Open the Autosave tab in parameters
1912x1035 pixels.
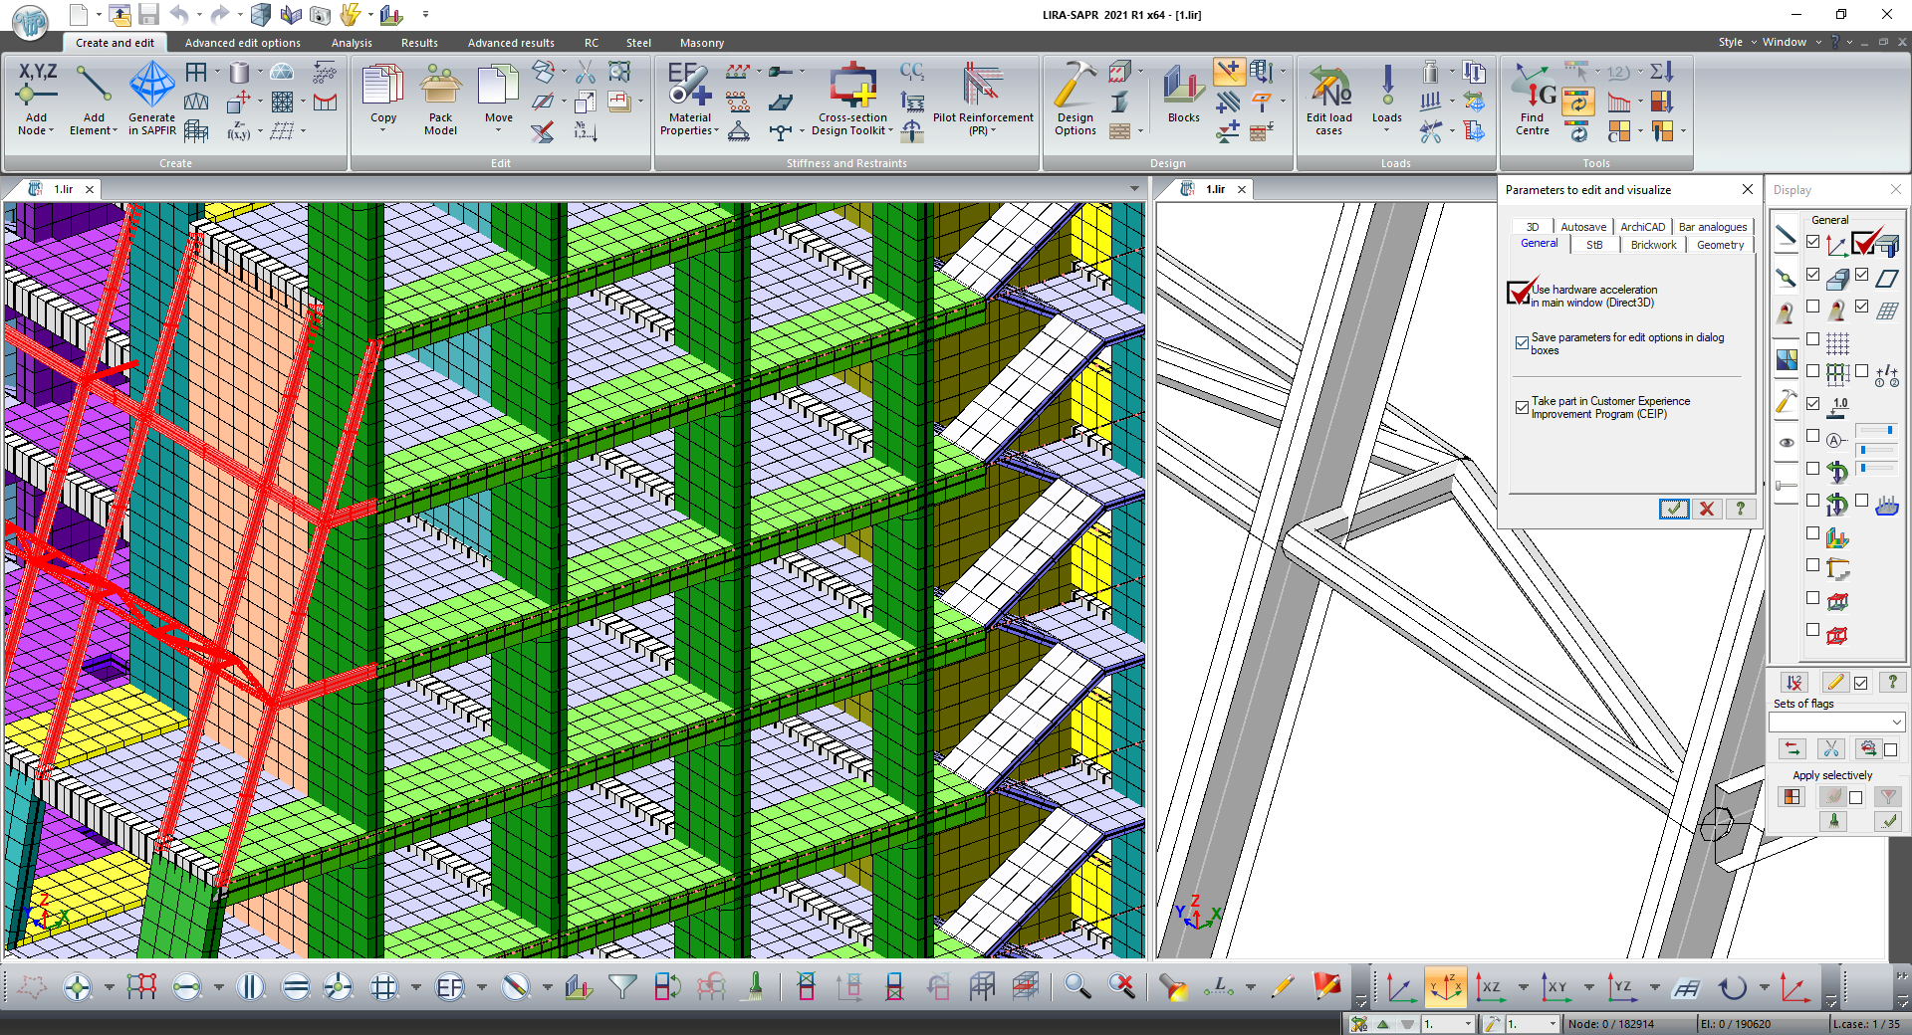pos(1582,227)
